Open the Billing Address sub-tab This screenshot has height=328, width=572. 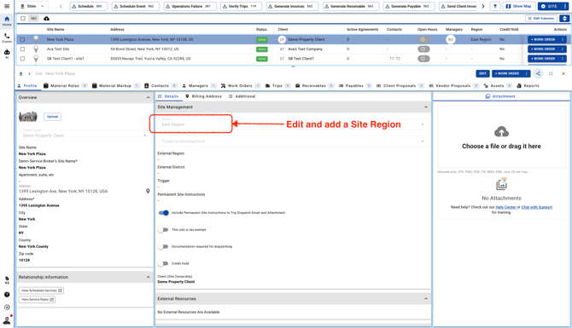tap(203, 96)
